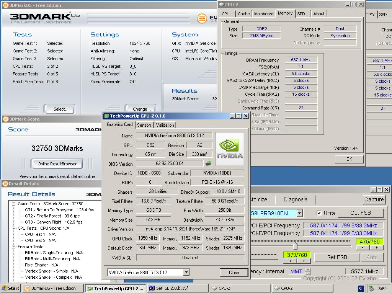Click the Get FSB button
Image resolution: width=392 pixels, height=294 pixels.
tap(360, 213)
